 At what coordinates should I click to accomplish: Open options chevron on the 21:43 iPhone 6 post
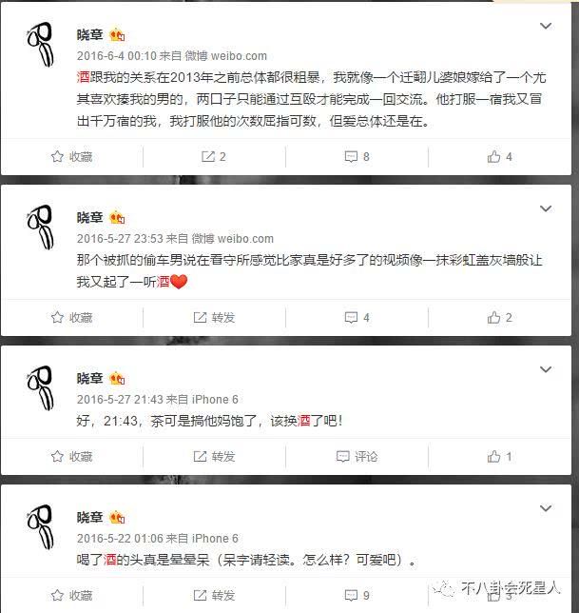(546, 369)
